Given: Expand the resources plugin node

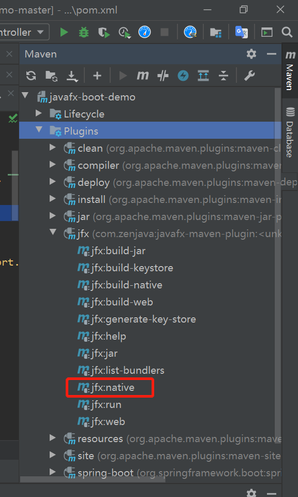Looking at the screenshot, I should click(x=53, y=438).
